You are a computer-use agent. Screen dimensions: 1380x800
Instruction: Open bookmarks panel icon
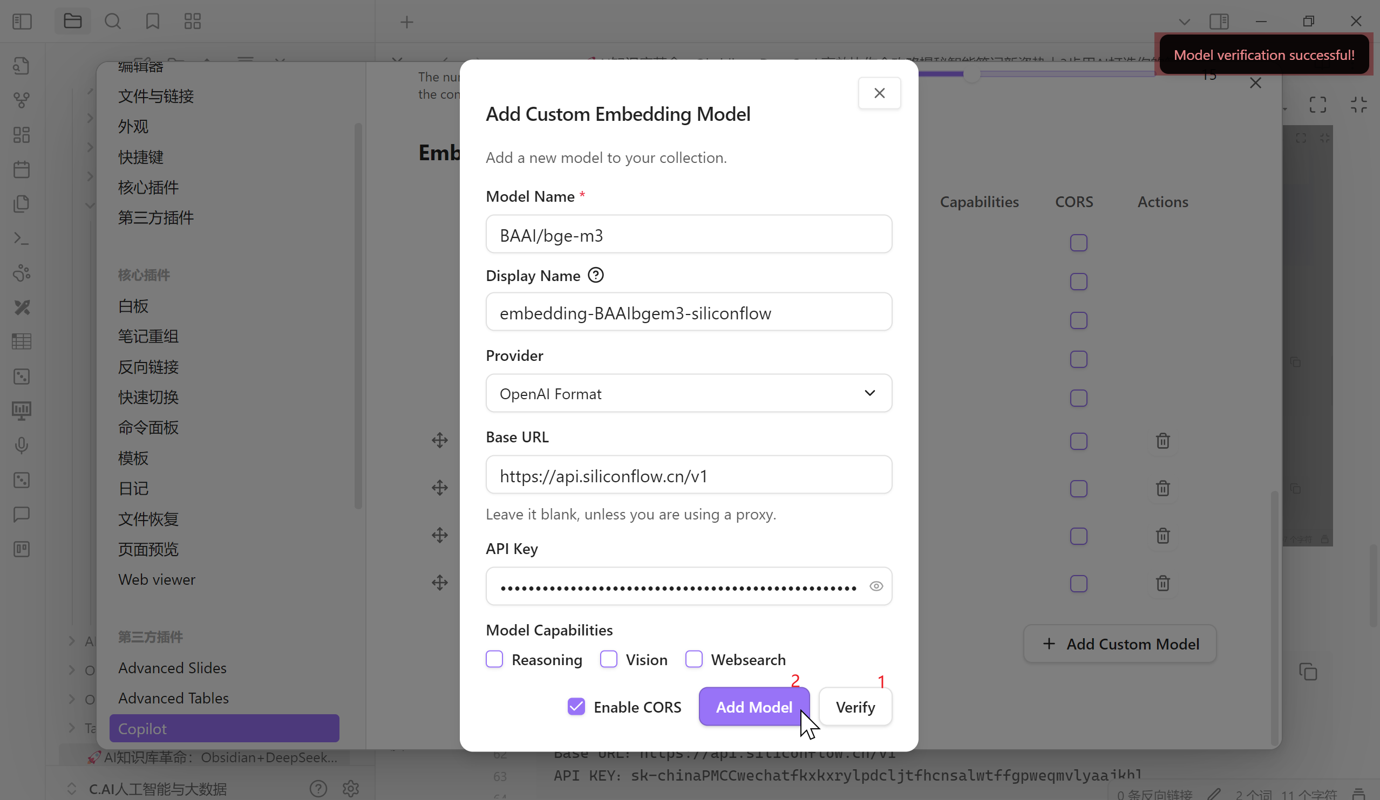(x=152, y=22)
